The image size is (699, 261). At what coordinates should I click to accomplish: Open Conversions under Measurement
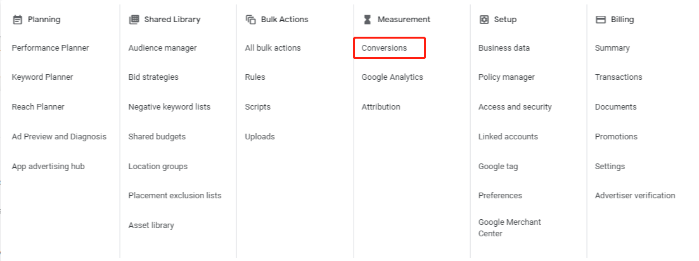384,48
